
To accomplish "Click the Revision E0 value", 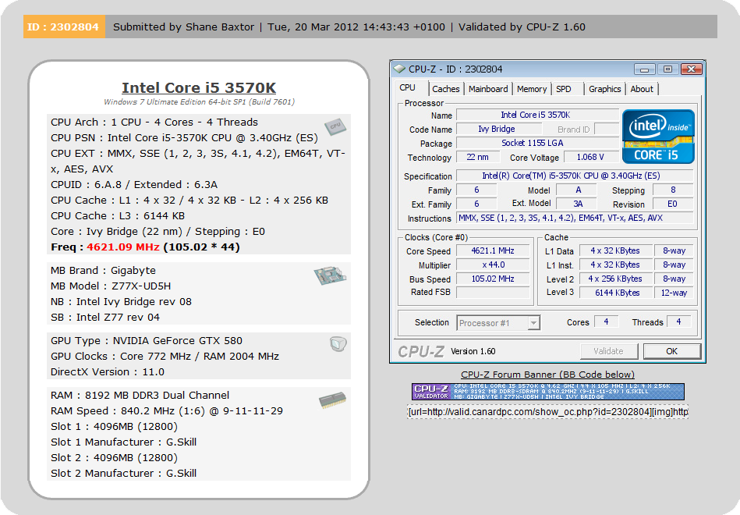I will 673,204.
